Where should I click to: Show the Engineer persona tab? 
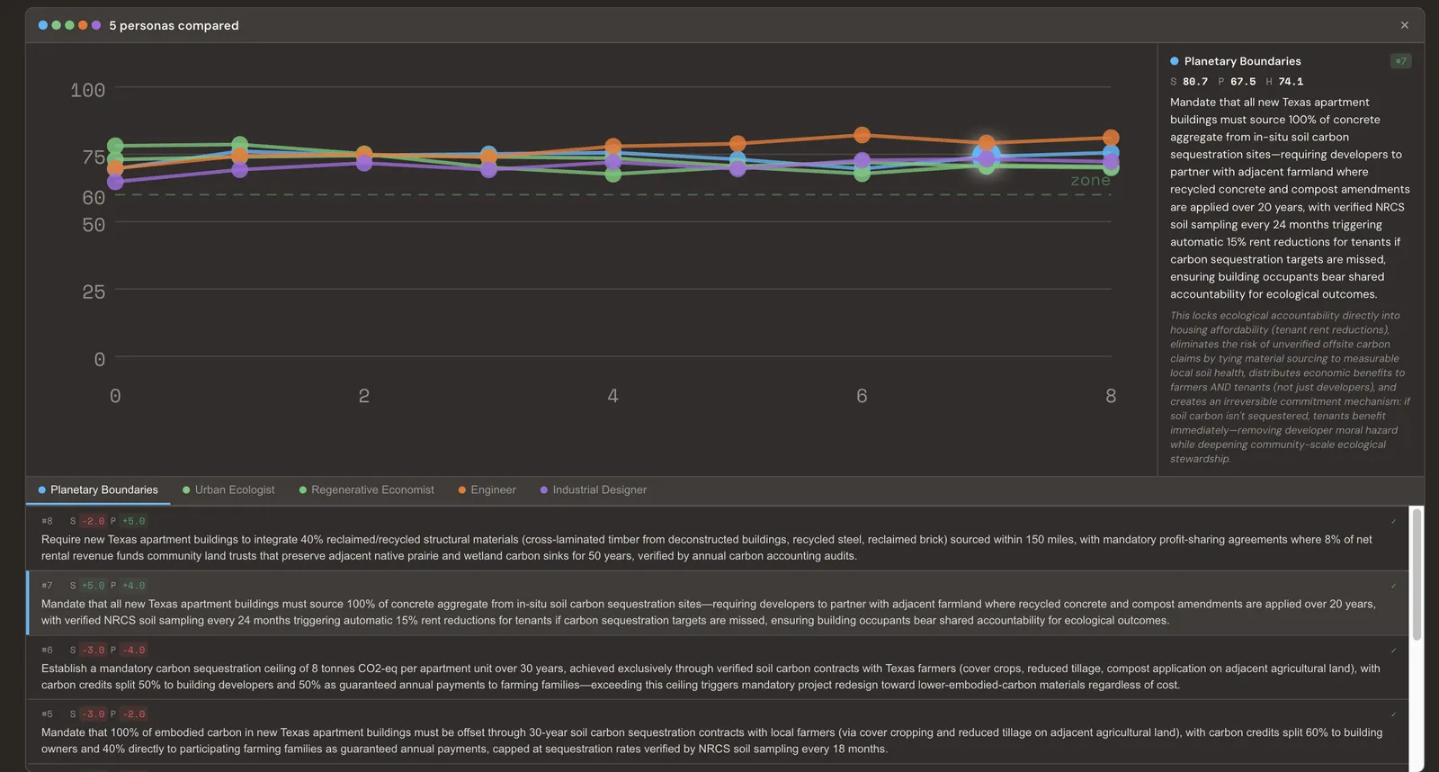487,489
